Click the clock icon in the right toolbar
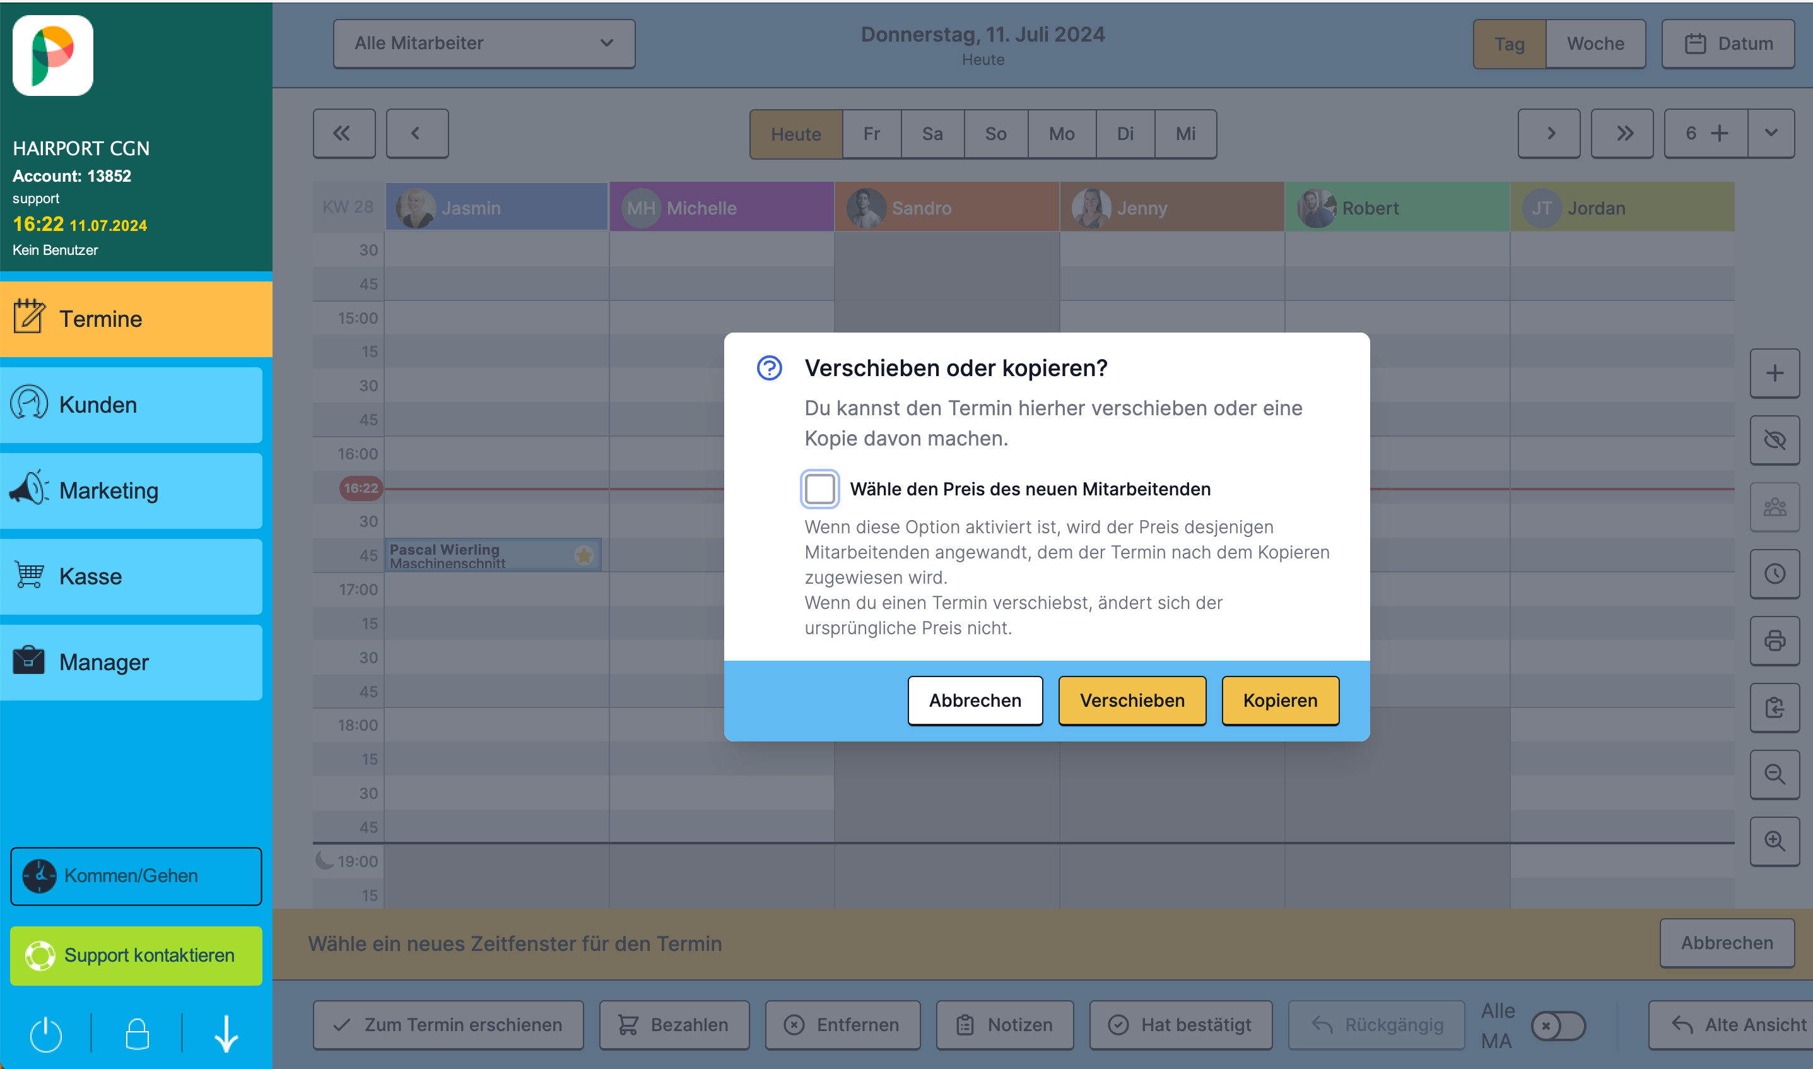Screen dimensions: 1813x1069 point(1775,574)
